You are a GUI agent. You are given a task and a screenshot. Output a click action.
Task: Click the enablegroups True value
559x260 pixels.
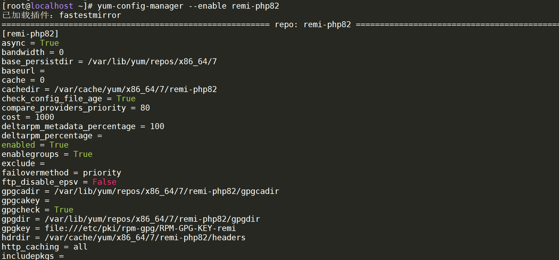[83, 154]
